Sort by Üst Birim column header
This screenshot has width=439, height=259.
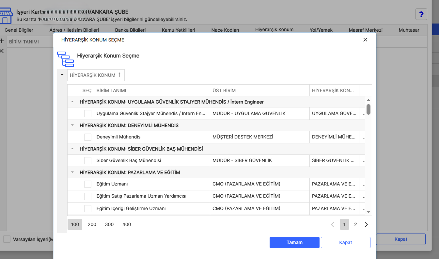tap(260, 90)
